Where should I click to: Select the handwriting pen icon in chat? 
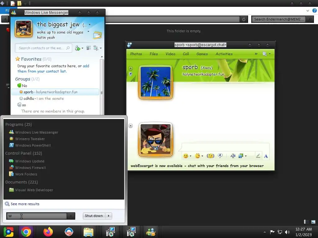coord(258,156)
